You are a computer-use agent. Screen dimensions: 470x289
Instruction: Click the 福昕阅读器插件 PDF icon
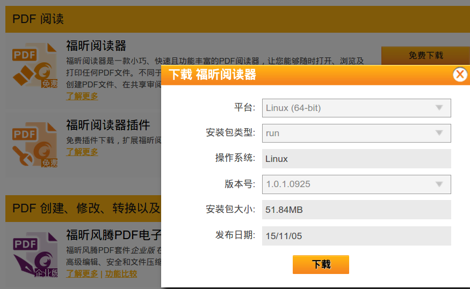[x=35, y=145]
